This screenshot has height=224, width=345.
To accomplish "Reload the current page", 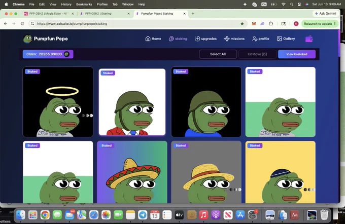I will click(x=22, y=23).
